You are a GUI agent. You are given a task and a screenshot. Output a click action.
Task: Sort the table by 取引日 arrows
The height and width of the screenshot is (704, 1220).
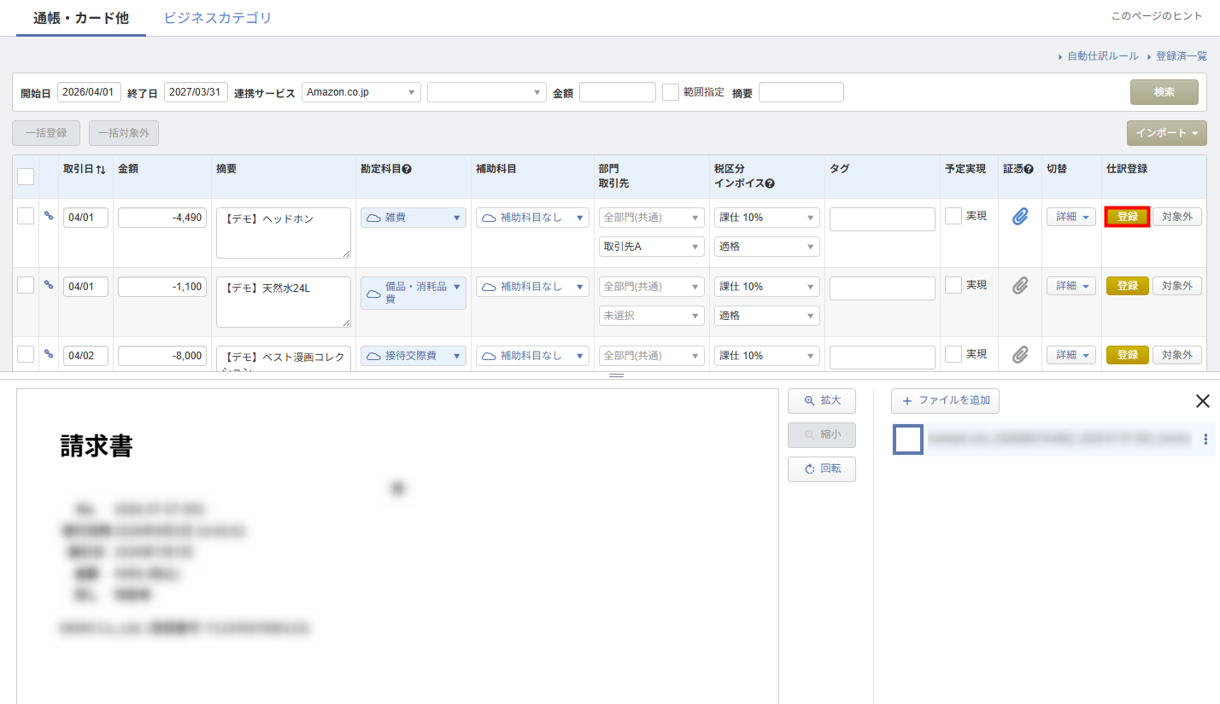coord(101,170)
